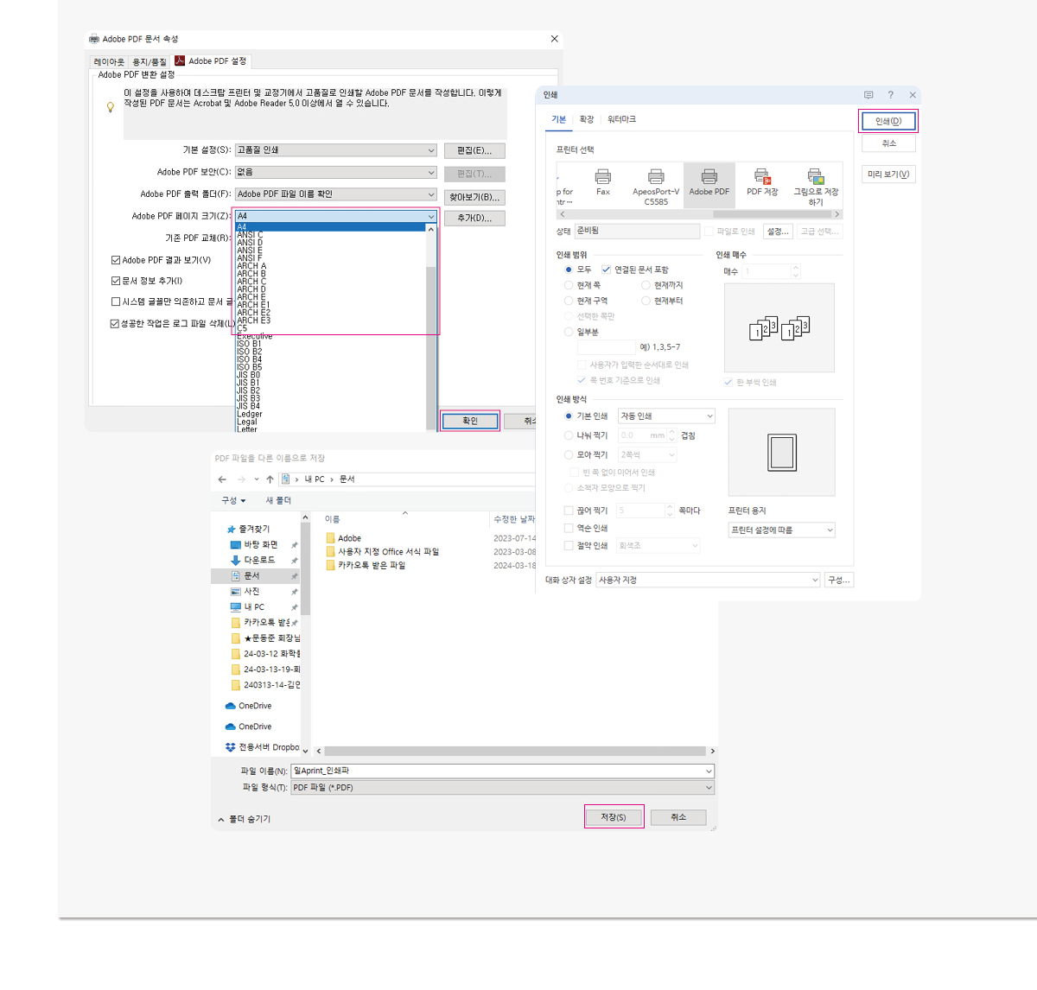1037x990 pixels.
Task: Select the 현재 쪽 radio button
Action: [569, 285]
